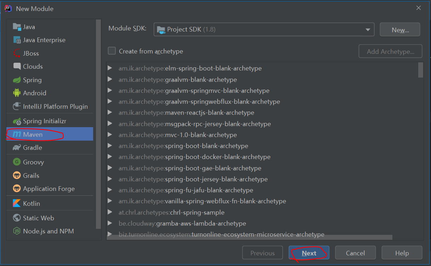This screenshot has width=431, height=266.
Task: Select graalvm-springwebflux-blank-archetype row
Action: [x=262, y=101]
